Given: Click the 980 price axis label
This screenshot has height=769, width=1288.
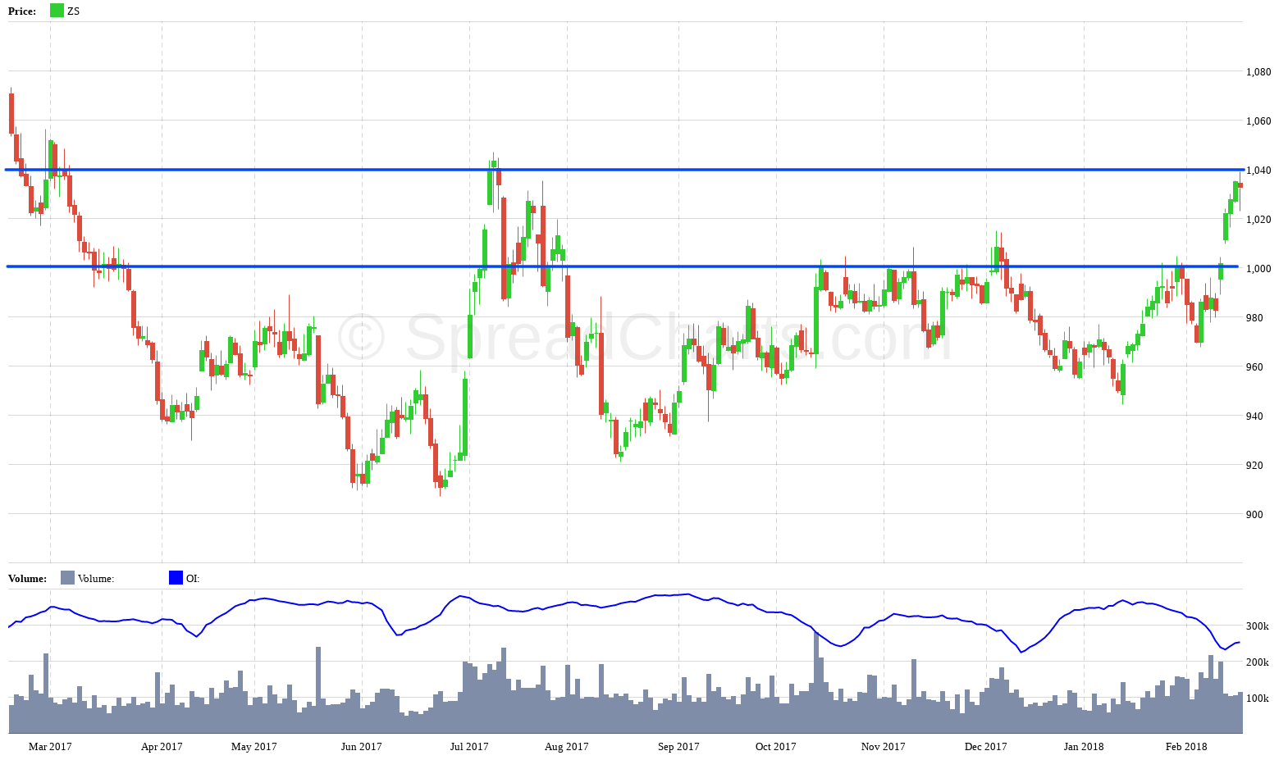Looking at the screenshot, I should click(x=1254, y=318).
